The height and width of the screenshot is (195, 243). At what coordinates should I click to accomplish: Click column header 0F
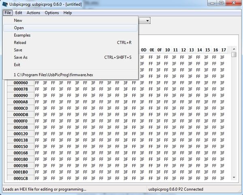pyautogui.click(x=160, y=50)
